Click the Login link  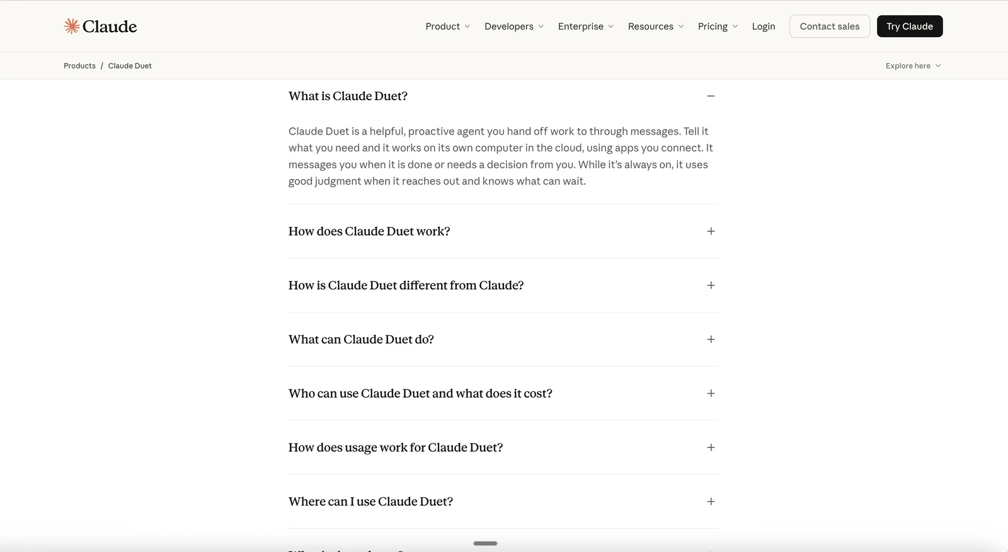pos(763,26)
